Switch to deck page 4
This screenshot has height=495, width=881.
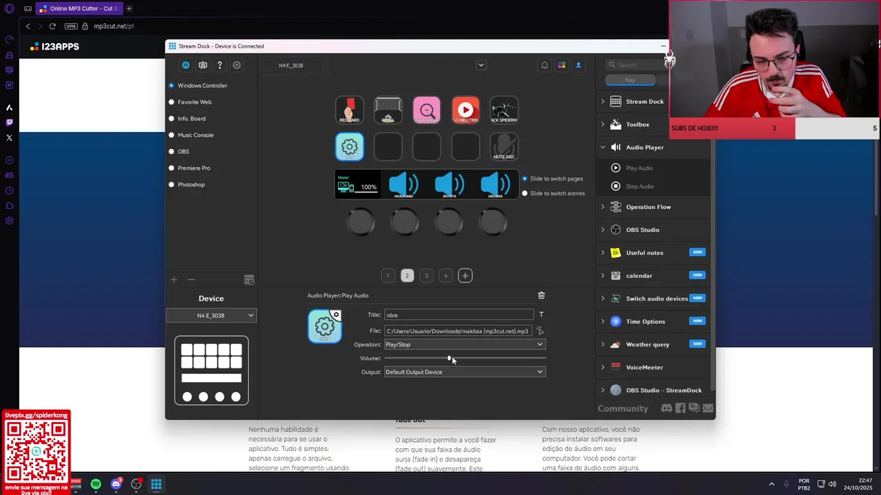point(445,276)
